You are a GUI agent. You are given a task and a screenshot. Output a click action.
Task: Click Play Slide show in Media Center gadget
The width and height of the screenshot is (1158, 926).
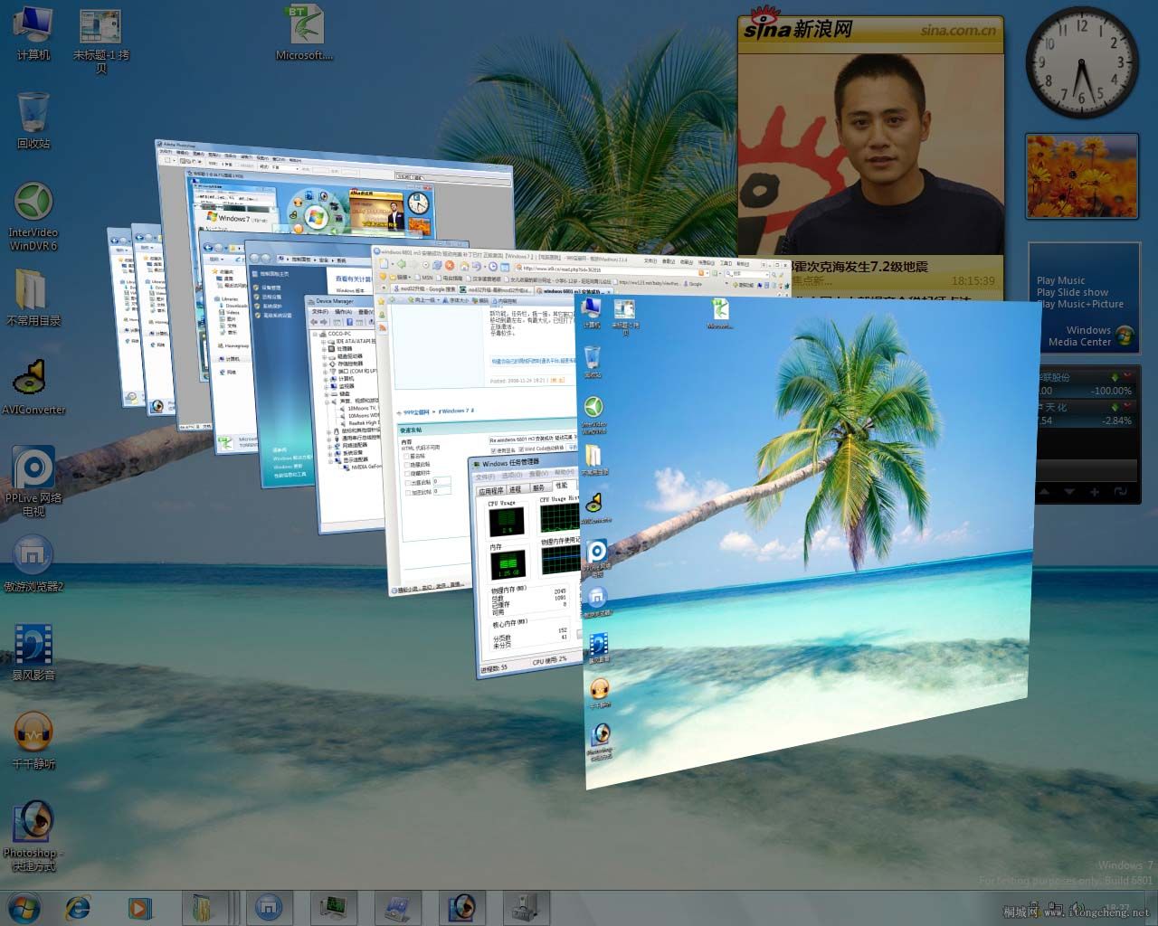(1072, 292)
